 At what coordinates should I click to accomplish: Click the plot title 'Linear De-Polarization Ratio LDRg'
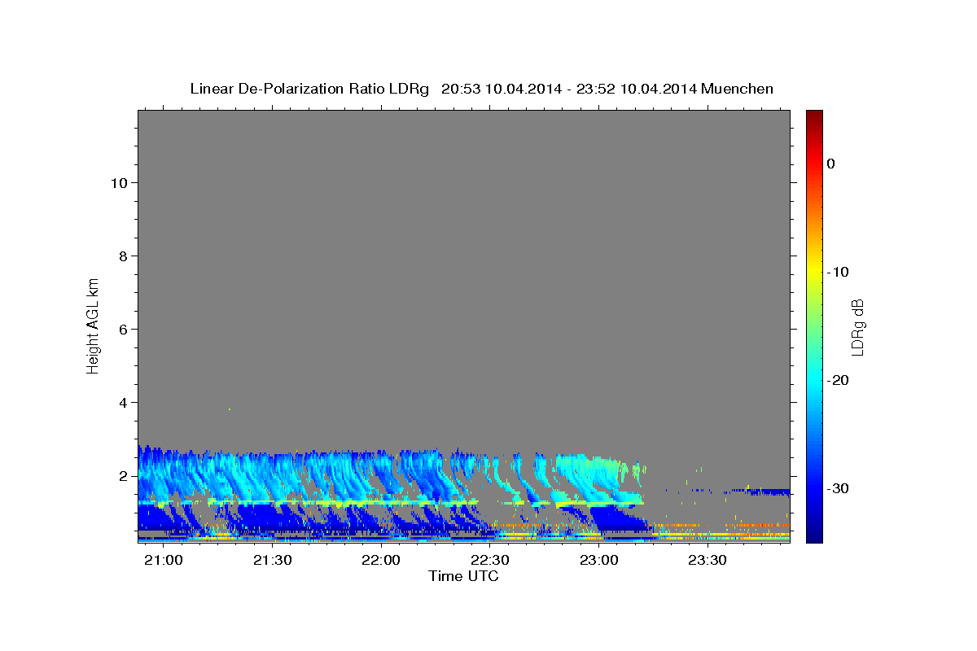[309, 89]
